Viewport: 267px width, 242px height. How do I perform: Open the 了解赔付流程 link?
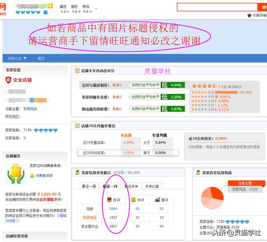tap(36, 218)
